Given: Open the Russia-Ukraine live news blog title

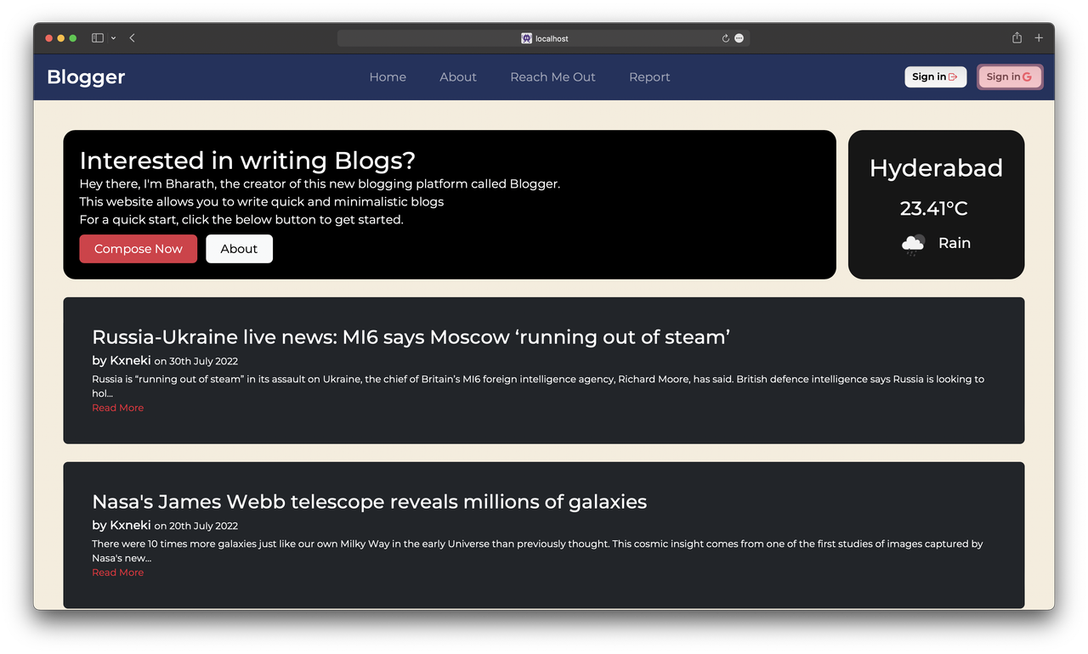Looking at the screenshot, I should coord(411,337).
